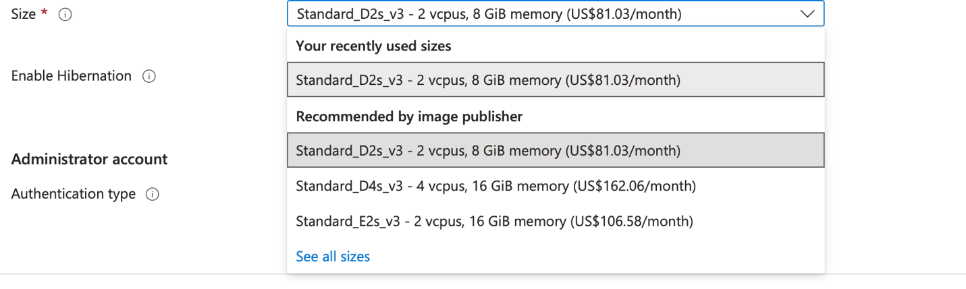Click the Enable Hibernation label

pyautogui.click(x=72, y=75)
